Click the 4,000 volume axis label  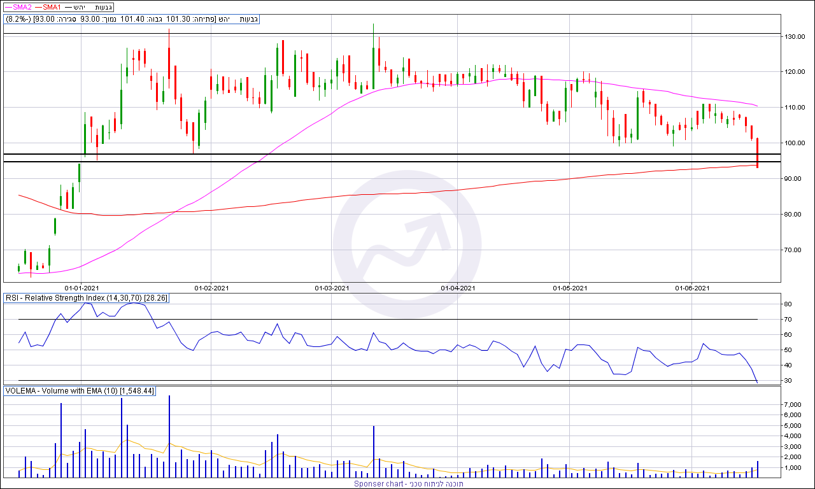click(x=791, y=436)
